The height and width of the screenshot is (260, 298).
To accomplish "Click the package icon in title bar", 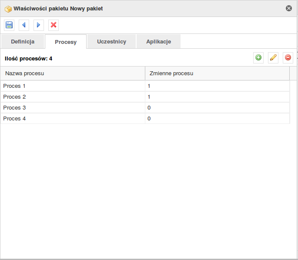I will 8,9.
